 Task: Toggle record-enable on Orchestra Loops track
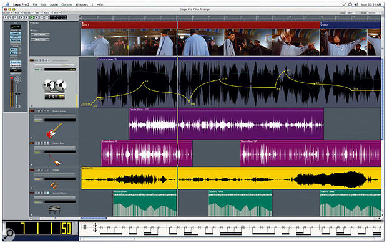[x=32, y=60]
